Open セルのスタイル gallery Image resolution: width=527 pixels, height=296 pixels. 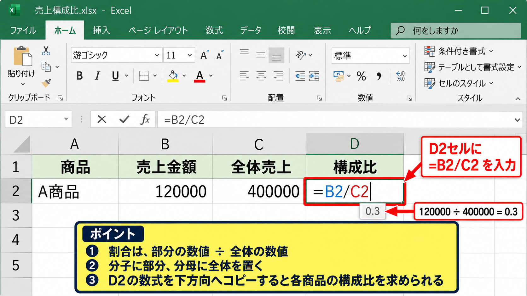tap(459, 83)
